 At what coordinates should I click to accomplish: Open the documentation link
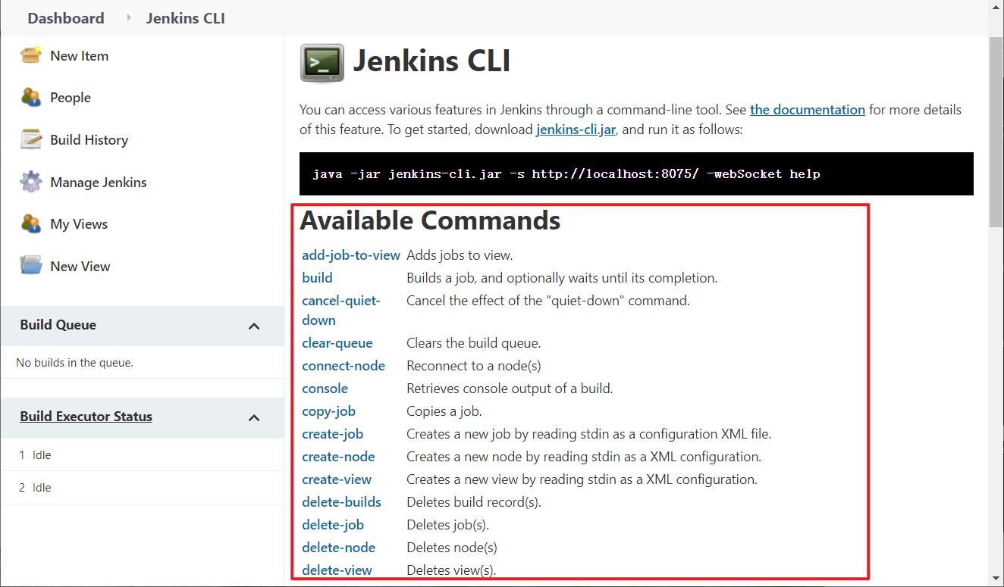tap(808, 110)
